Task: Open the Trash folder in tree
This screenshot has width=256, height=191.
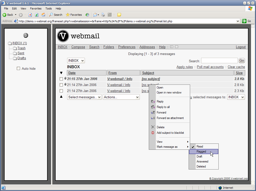Action: pyautogui.click(x=21, y=48)
